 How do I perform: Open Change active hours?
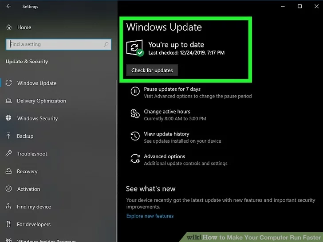tap(167, 112)
